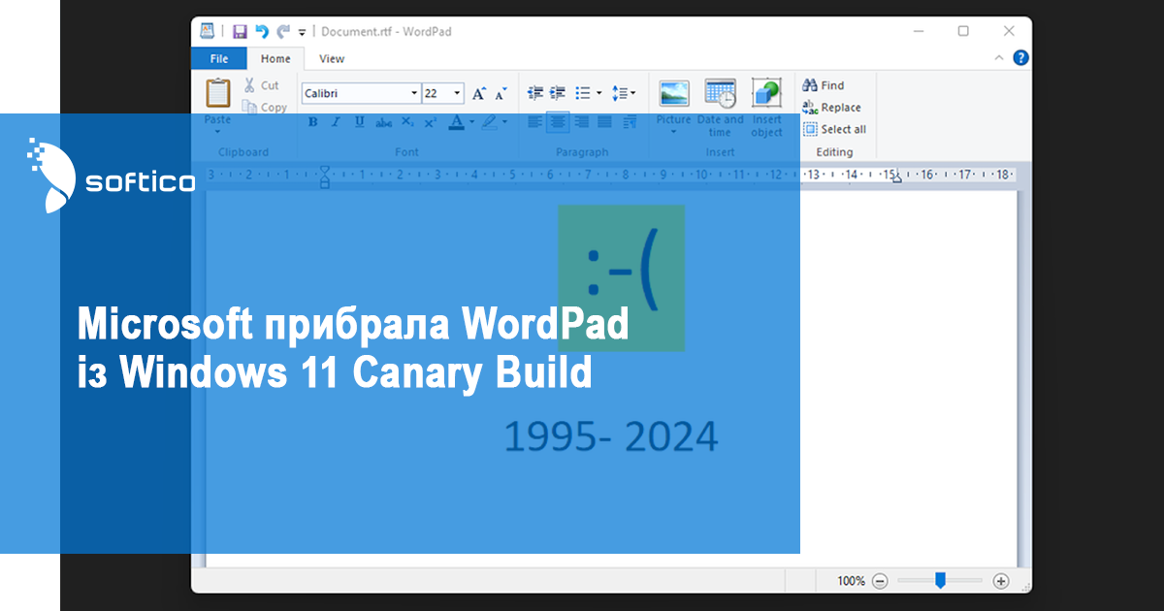The width and height of the screenshot is (1164, 611).
Task: Save the document from the quick access toolbar
Action: (x=240, y=31)
